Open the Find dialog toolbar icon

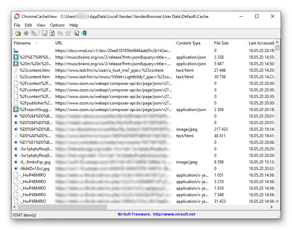(76, 33)
